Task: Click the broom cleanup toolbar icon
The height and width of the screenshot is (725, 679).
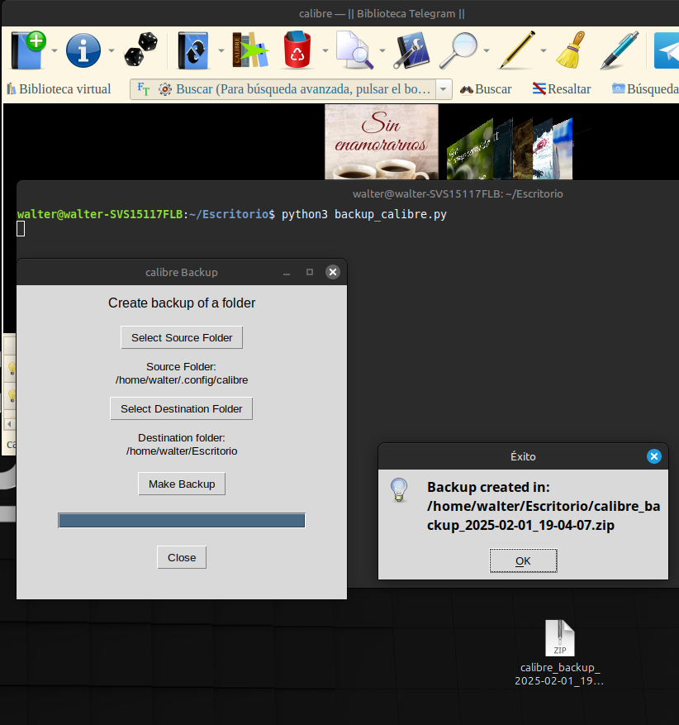Action: 571,50
